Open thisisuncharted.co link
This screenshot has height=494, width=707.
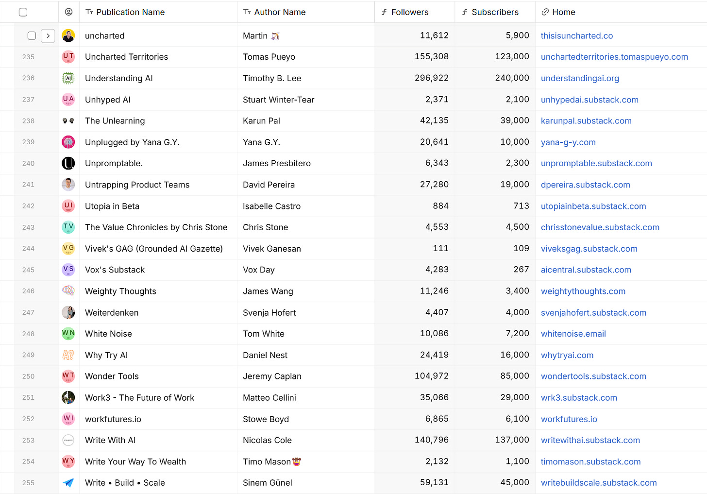[x=577, y=35]
